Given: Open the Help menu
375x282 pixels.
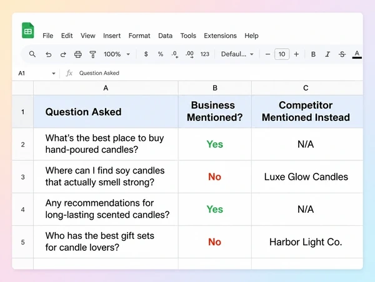Looking at the screenshot, I should coord(251,36).
